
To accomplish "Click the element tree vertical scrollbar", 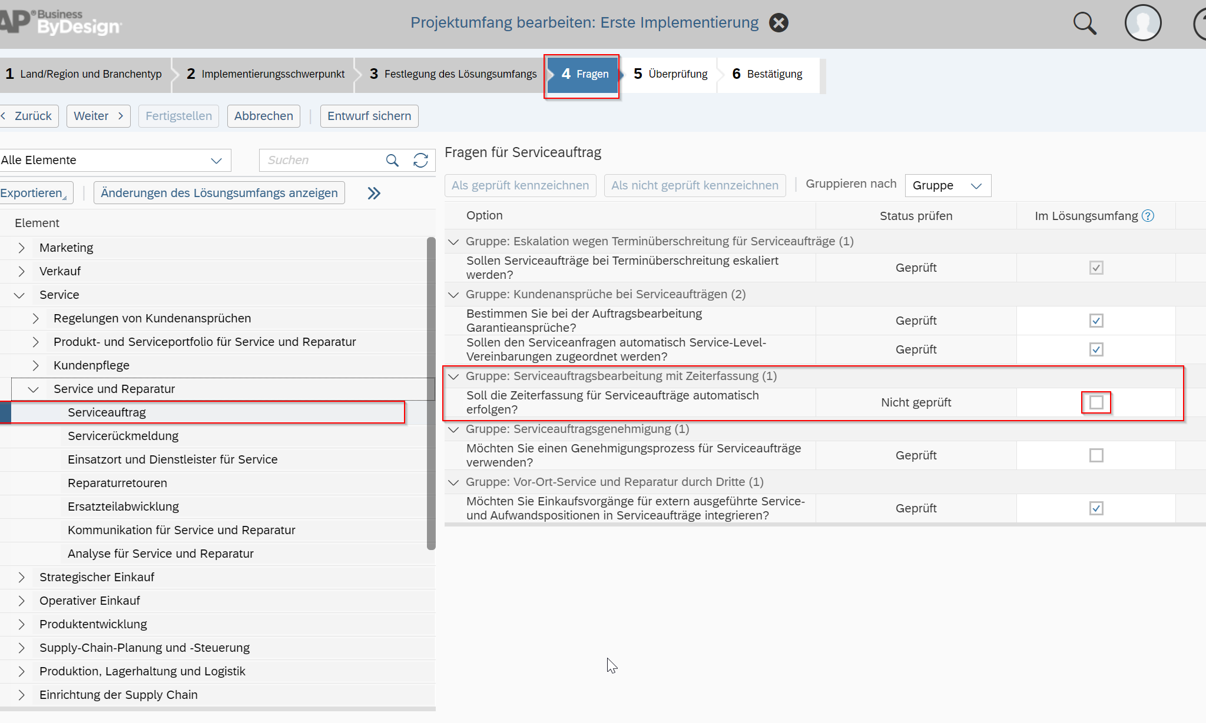I will (x=431, y=393).
